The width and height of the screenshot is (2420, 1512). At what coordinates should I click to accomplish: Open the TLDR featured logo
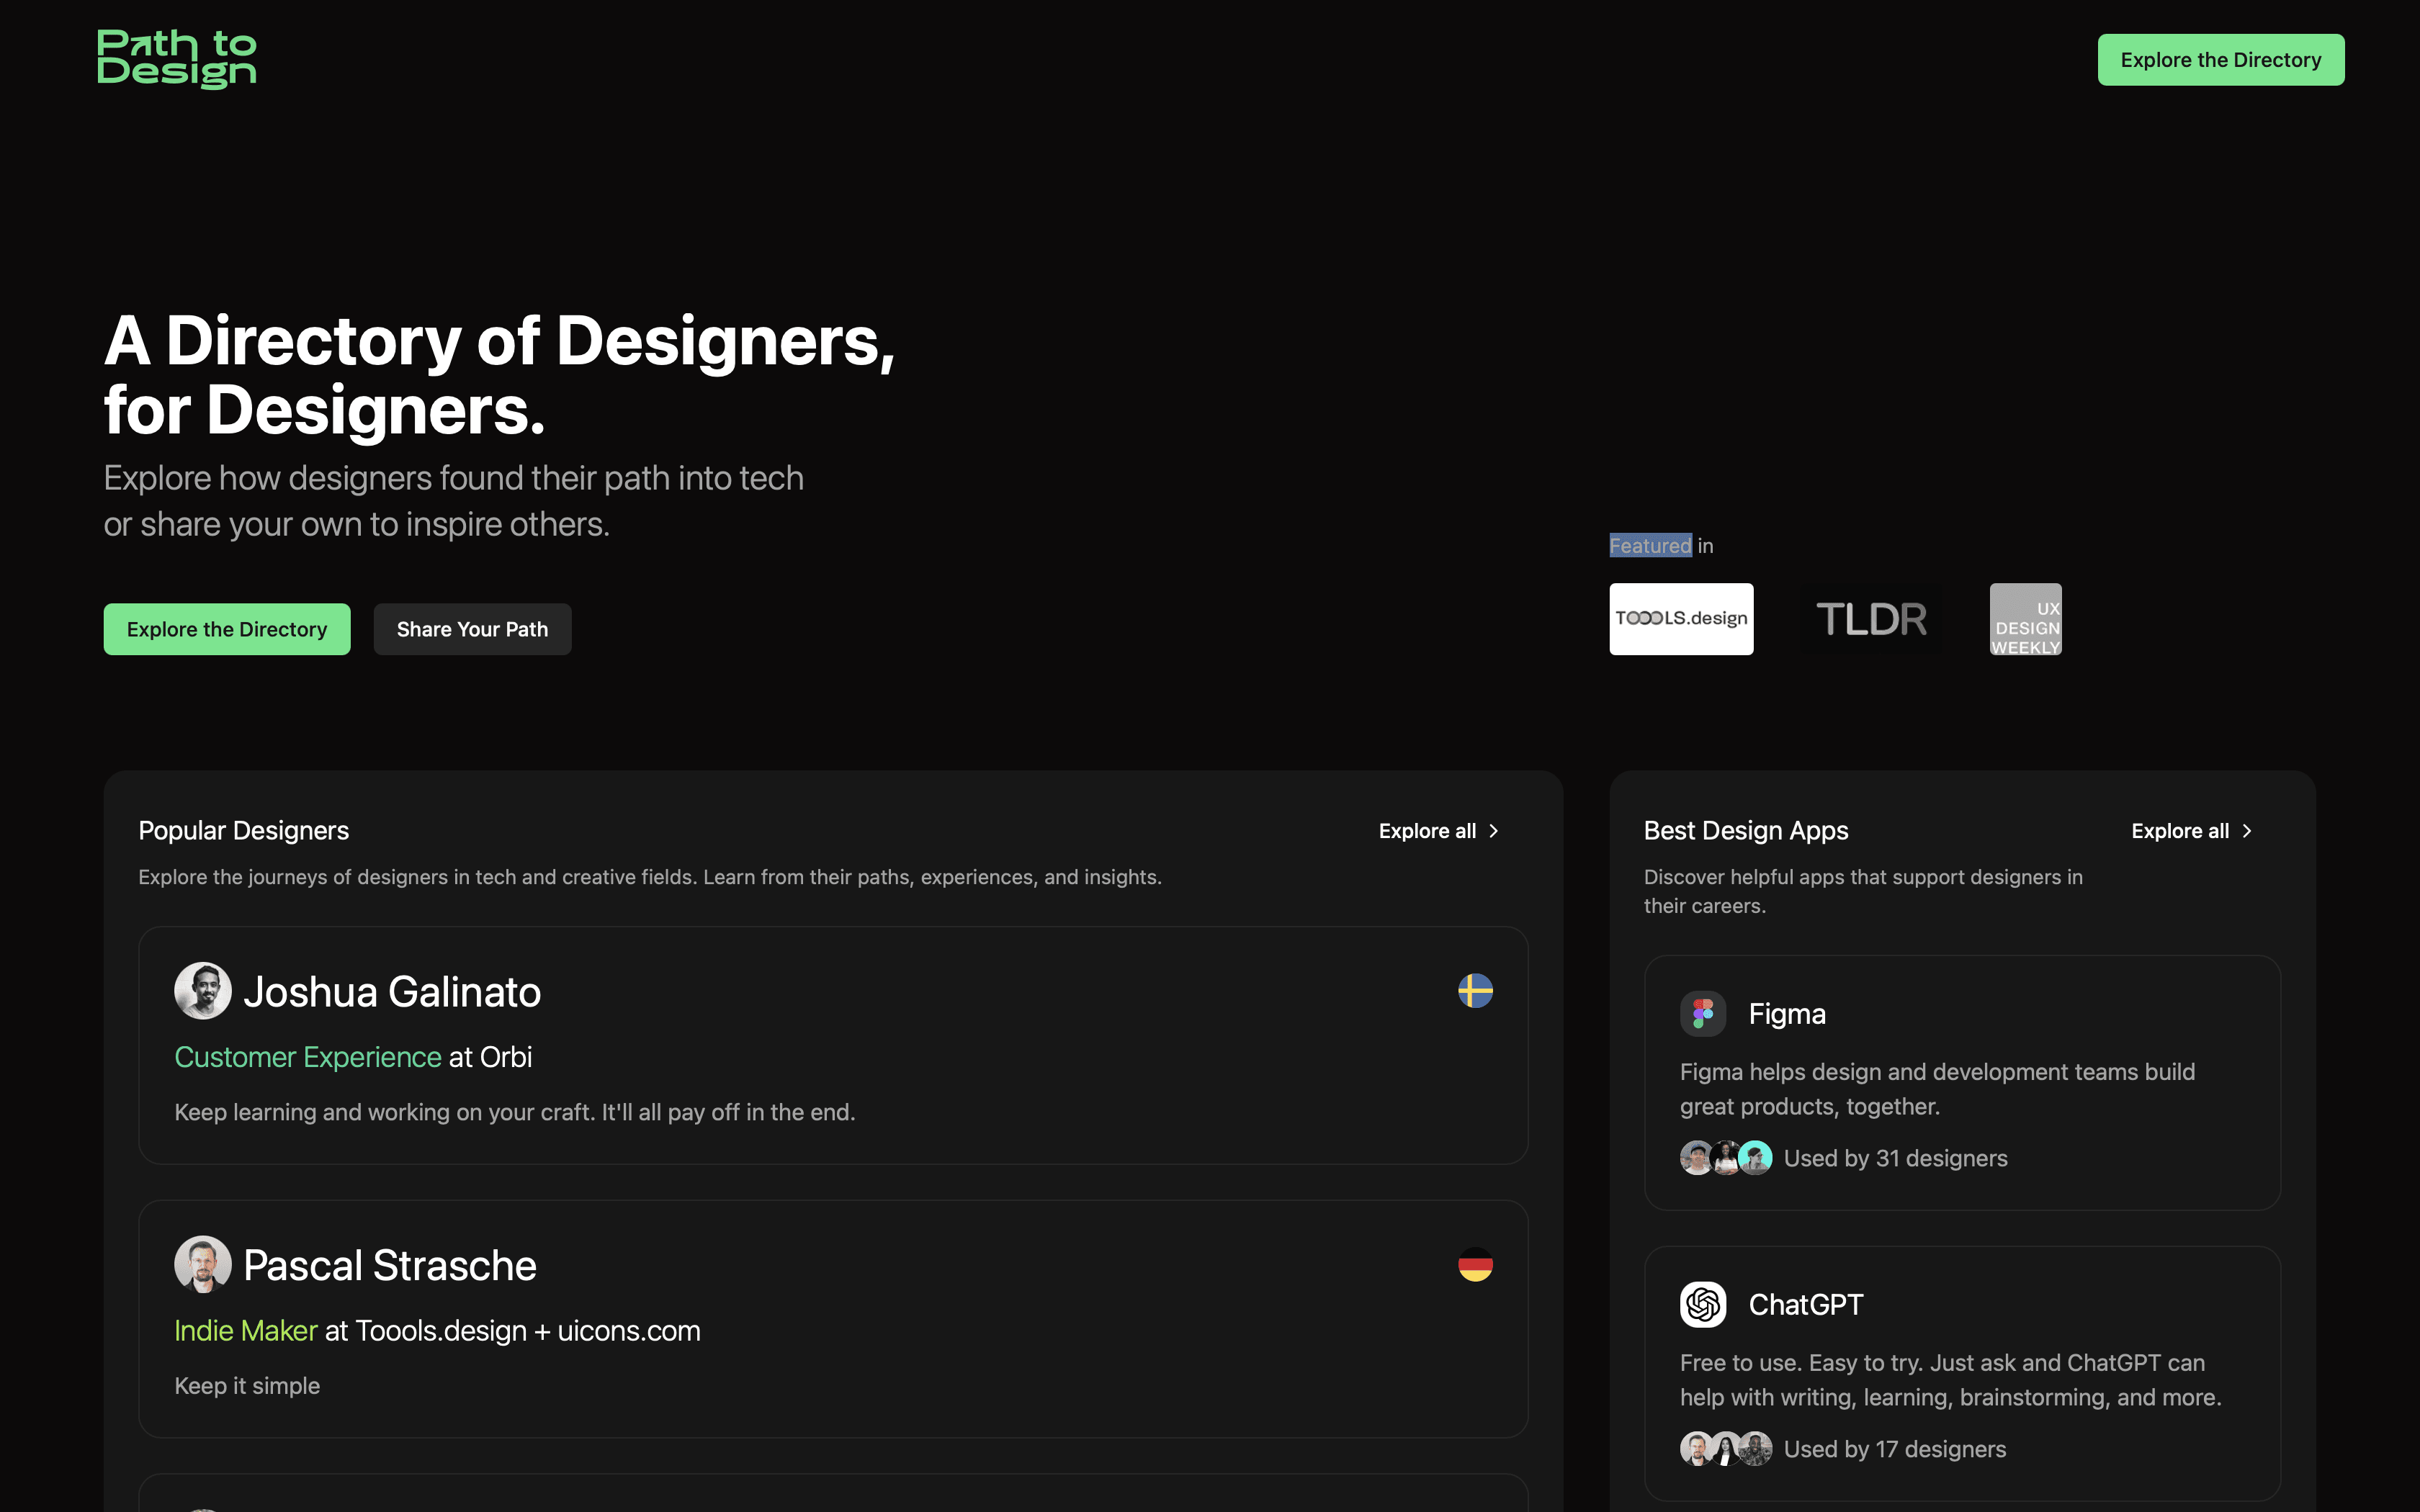coord(1871,619)
